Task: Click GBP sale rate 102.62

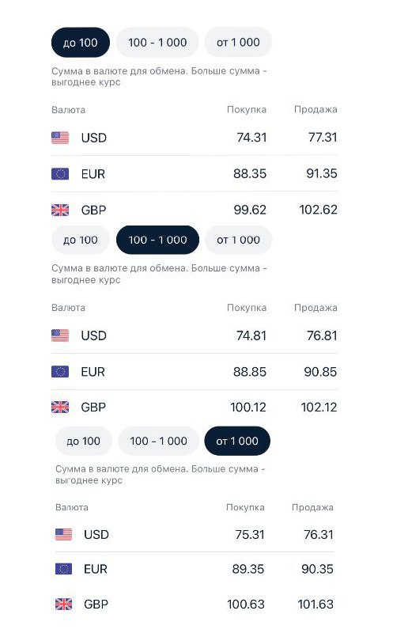Action: point(318,210)
